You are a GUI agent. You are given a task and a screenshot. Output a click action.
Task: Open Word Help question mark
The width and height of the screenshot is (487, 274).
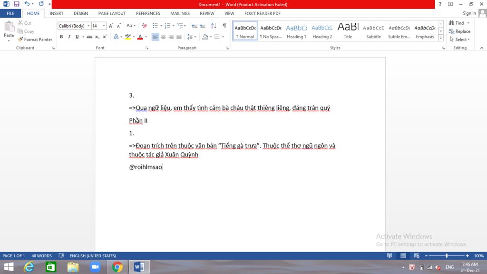(440, 4)
